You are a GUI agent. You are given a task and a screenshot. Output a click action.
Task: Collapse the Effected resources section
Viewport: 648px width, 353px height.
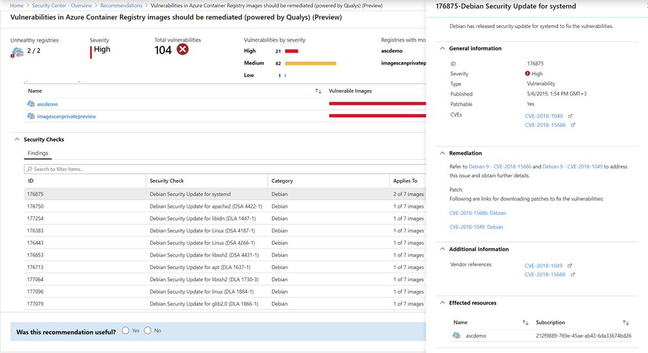click(442, 302)
